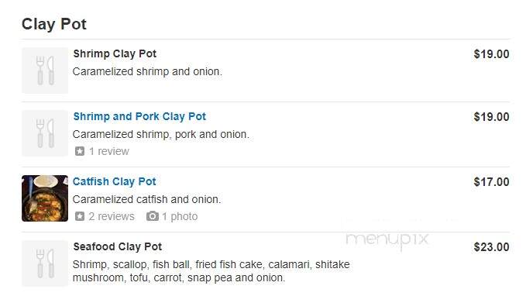Select the Seafood Clay Pot item title
The width and height of the screenshot is (526, 303).
pyautogui.click(x=118, y=246)
